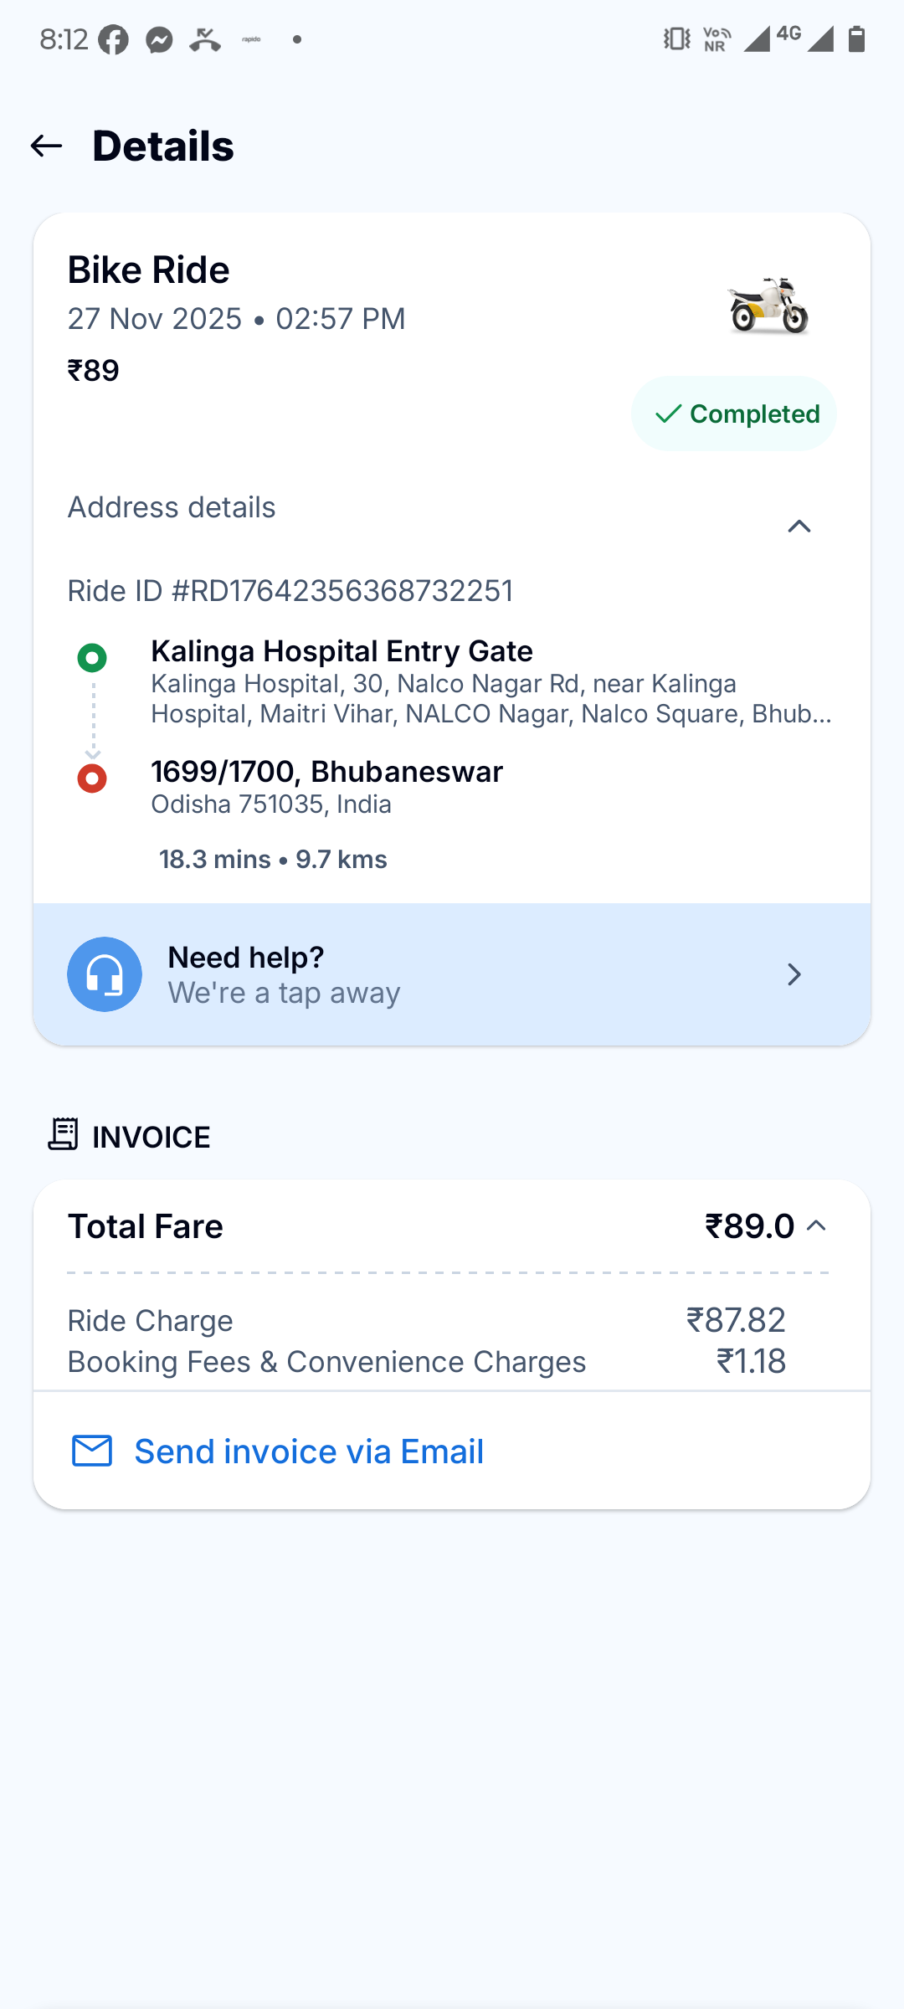Tap the Facebook notification icon in status bar
The height and width of the screenshot is (2009, 904).
(114, 39)
